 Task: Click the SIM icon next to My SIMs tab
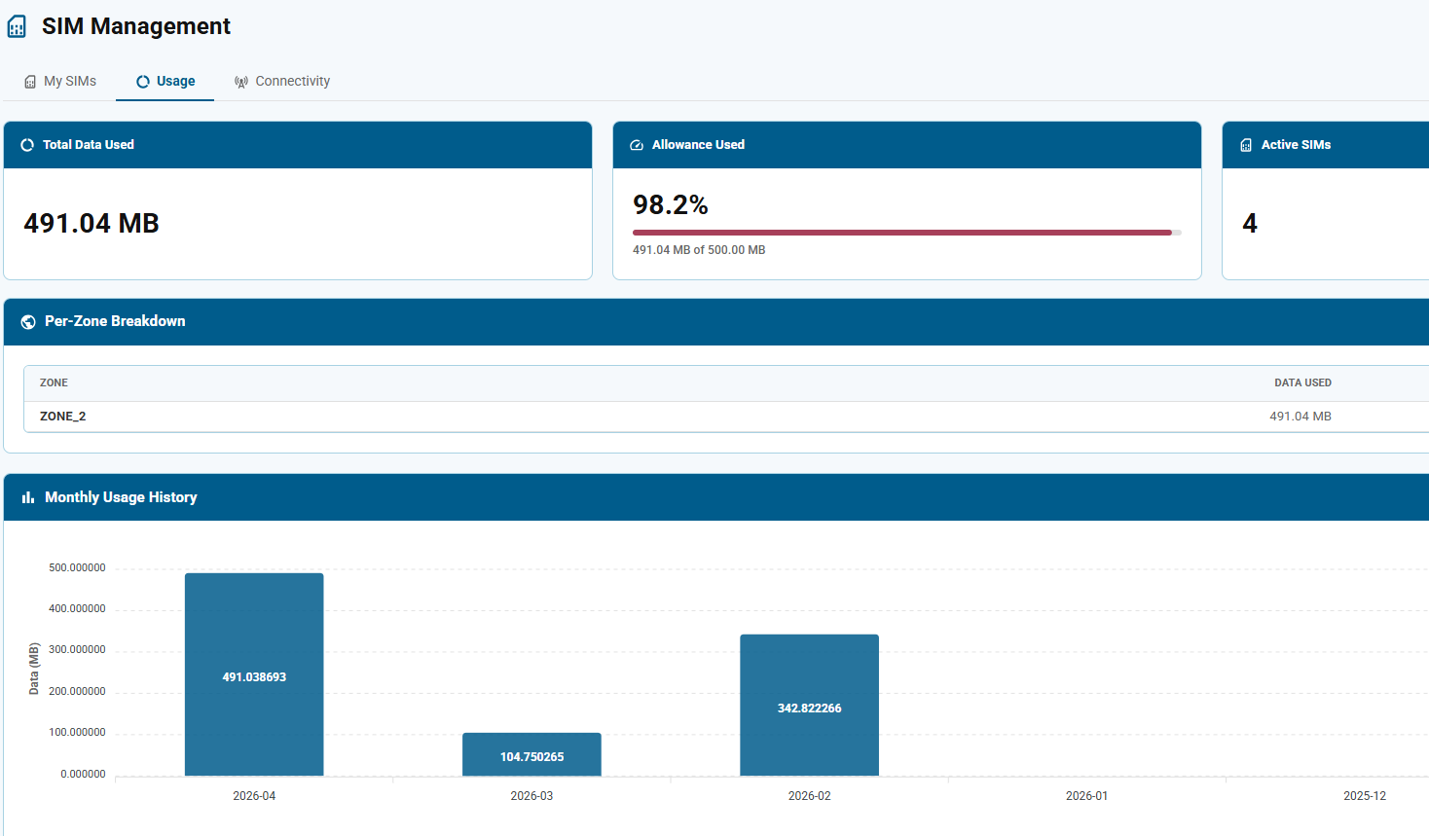click(29, 81)
